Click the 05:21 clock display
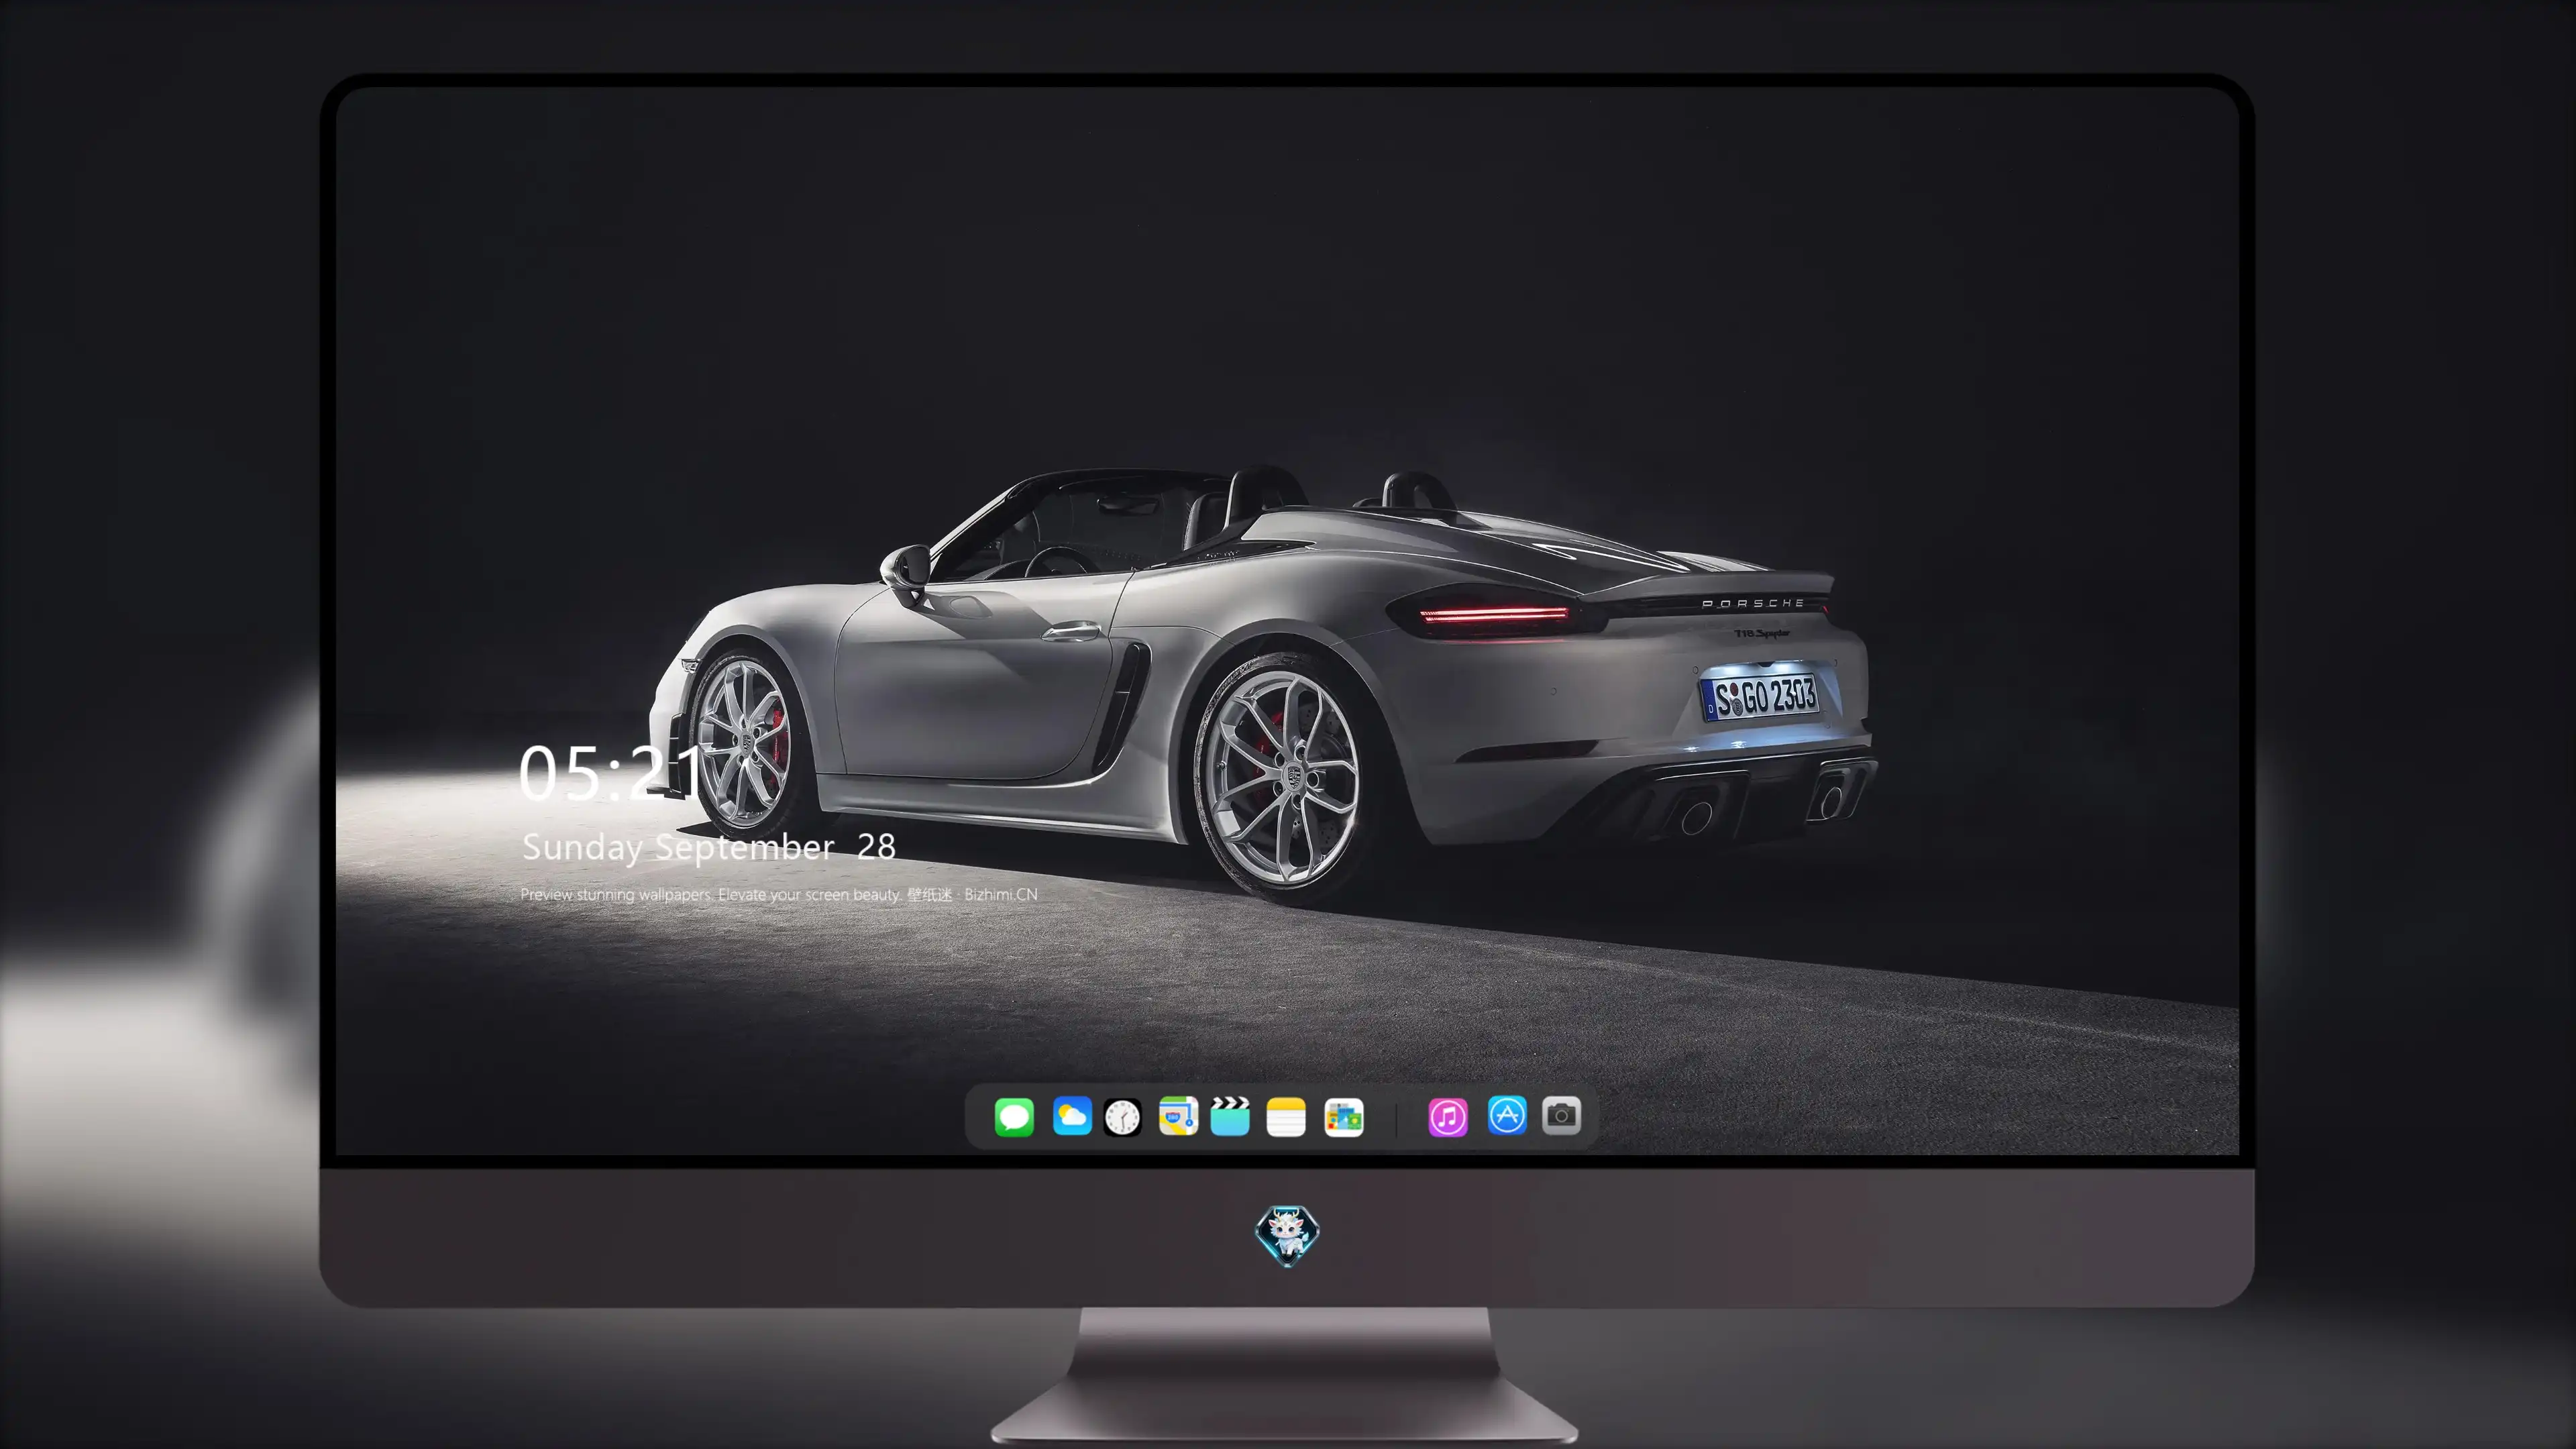Viewport: 2576px width, 1449px height. (x=612, y=773)
